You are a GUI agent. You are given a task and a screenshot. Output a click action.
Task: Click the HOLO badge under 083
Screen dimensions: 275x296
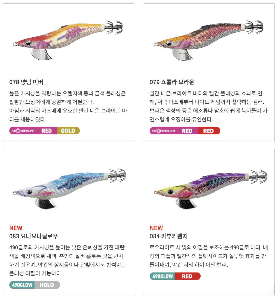tap(47, 285)
